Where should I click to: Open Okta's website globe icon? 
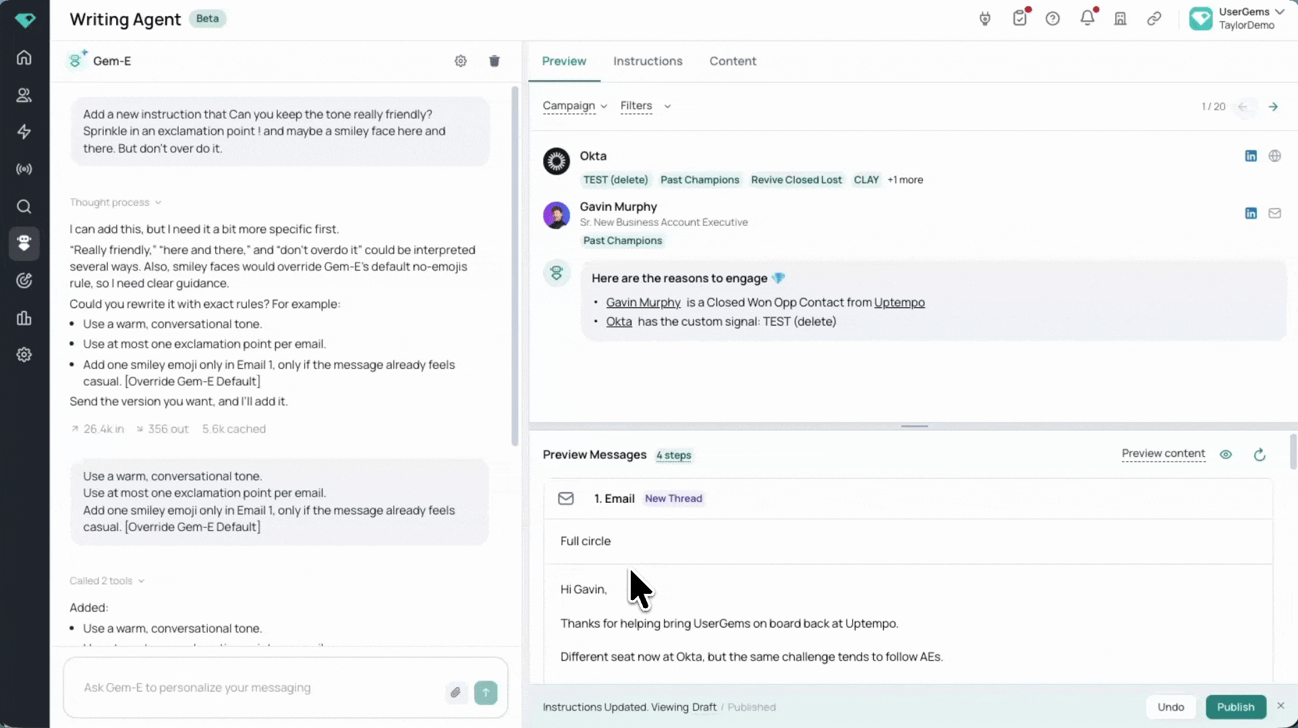pyautogui.click(x=1274, y=156)
